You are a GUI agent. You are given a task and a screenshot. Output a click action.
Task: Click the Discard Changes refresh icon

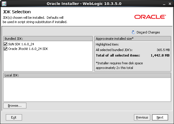(133, 32)
